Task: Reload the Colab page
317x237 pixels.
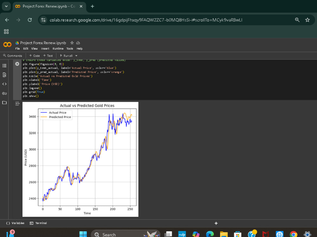Action: coord(30,20)
